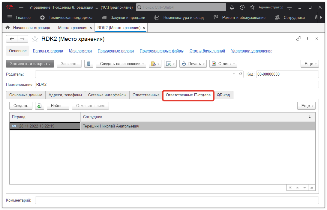
Task: Open the Печать dropdown menu
Action: (x=193, y=64)
